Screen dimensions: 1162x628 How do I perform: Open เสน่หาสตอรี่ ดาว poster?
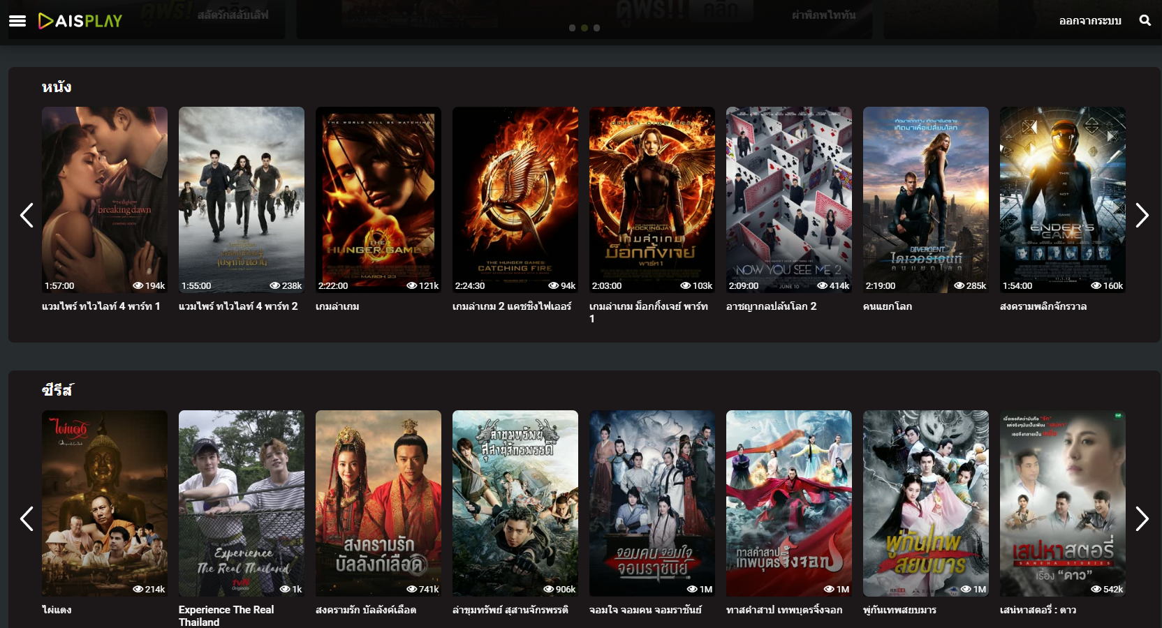click(1063, 503)
